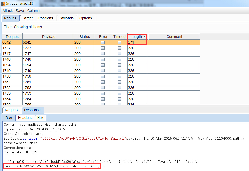Open the Columns menu
This screenshot has width=249, height=171.
[34, 11]
